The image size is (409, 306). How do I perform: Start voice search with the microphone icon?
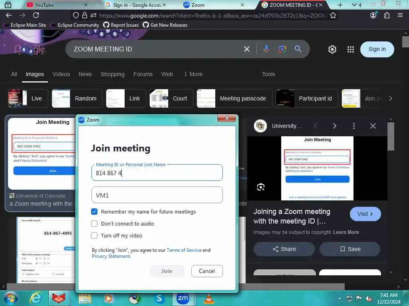pyautogui.click(x=266, y=49)
